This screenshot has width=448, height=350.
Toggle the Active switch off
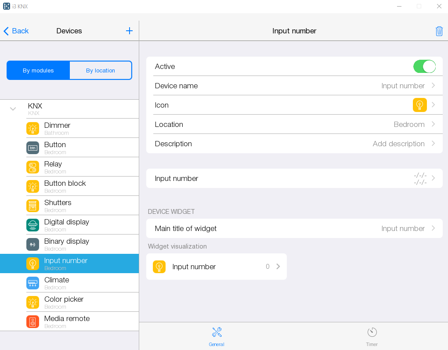[x=424, y=66]
